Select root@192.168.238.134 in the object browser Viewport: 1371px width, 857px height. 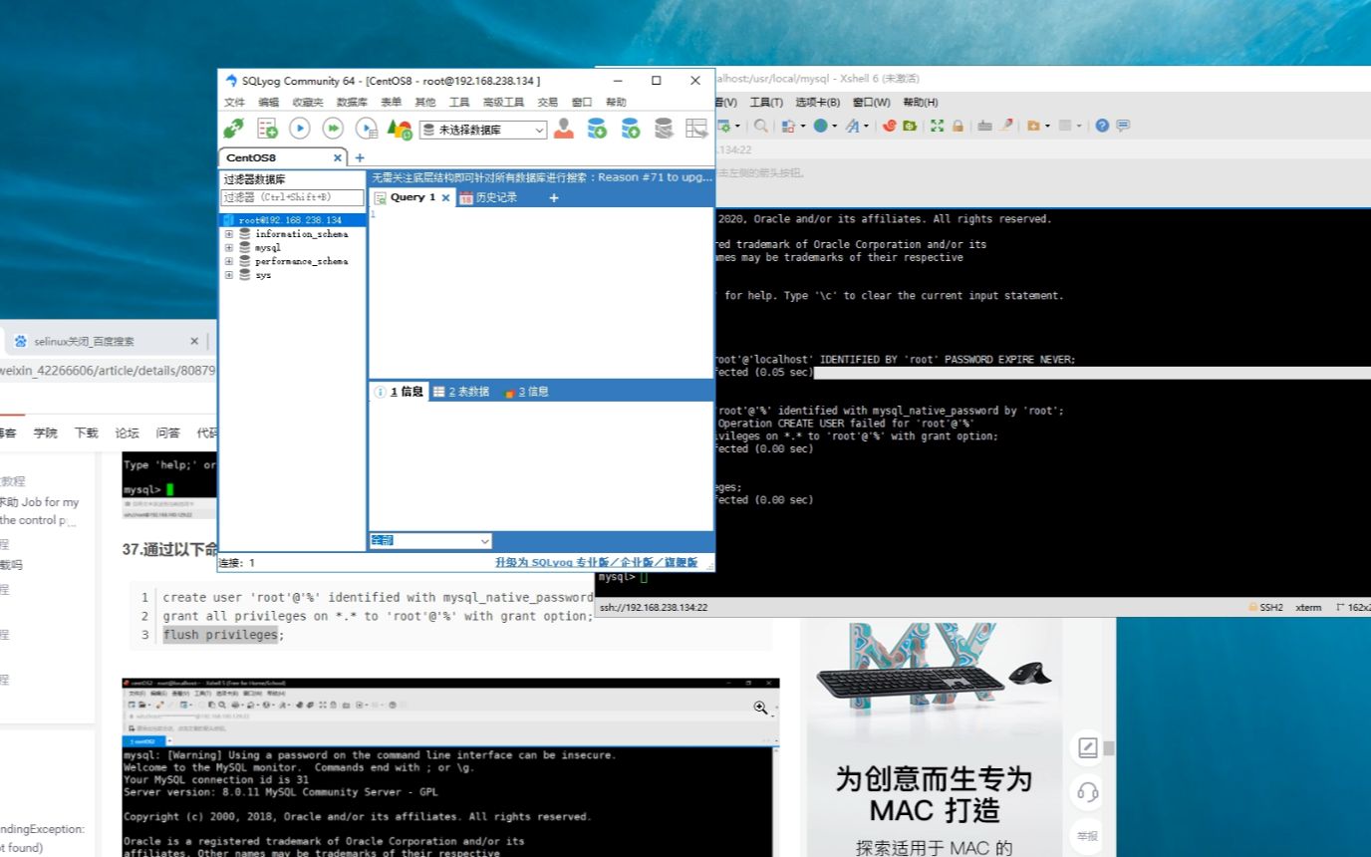point(290,220)
